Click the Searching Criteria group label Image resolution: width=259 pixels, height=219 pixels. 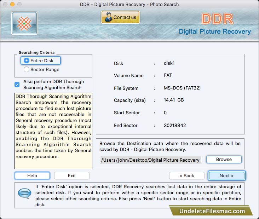(x=36, y=52)
